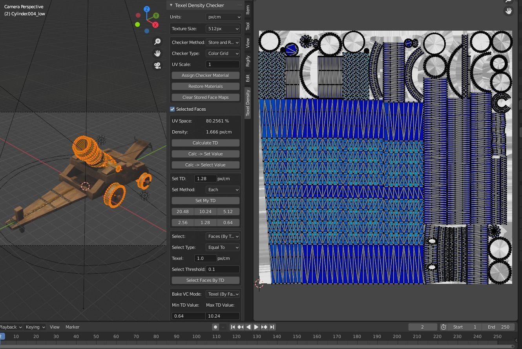
Task: Jump to the timeline end frame icon
Action: point(272,327)
